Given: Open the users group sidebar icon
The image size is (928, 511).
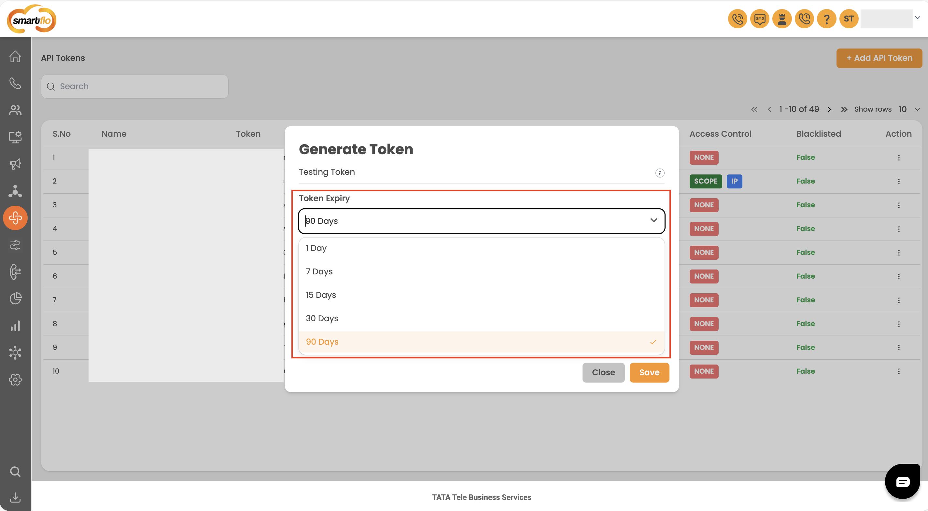Looking at the screenshot, I should coord(15,110).
